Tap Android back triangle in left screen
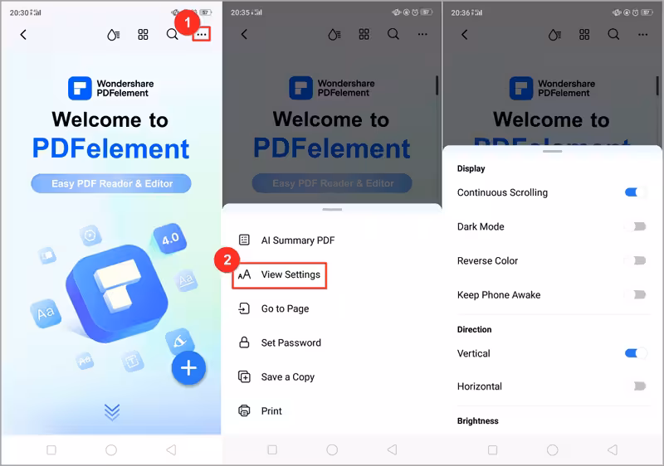 [x=171, y=450]
